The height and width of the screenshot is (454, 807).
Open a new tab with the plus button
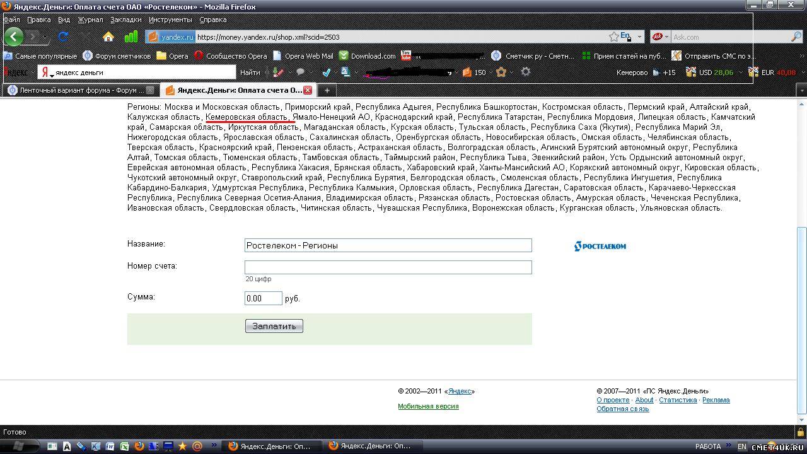pos(327,90)
